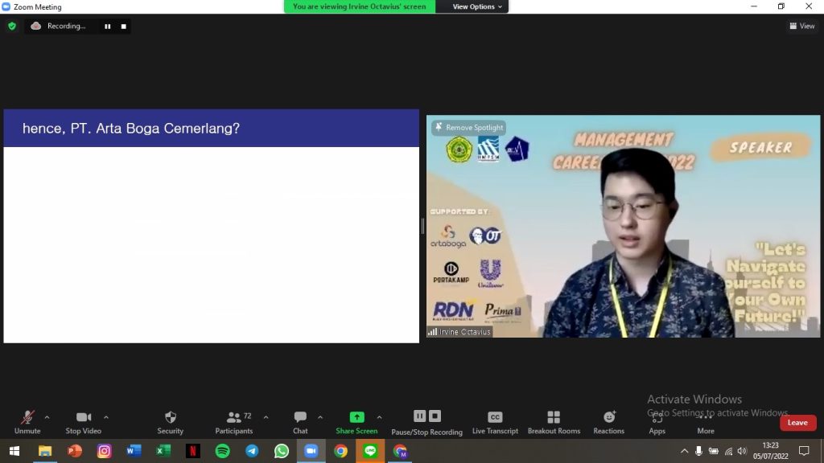824x463 pixels.
Task: Open the Security shield icon
Action: click(x=170, y=418)
